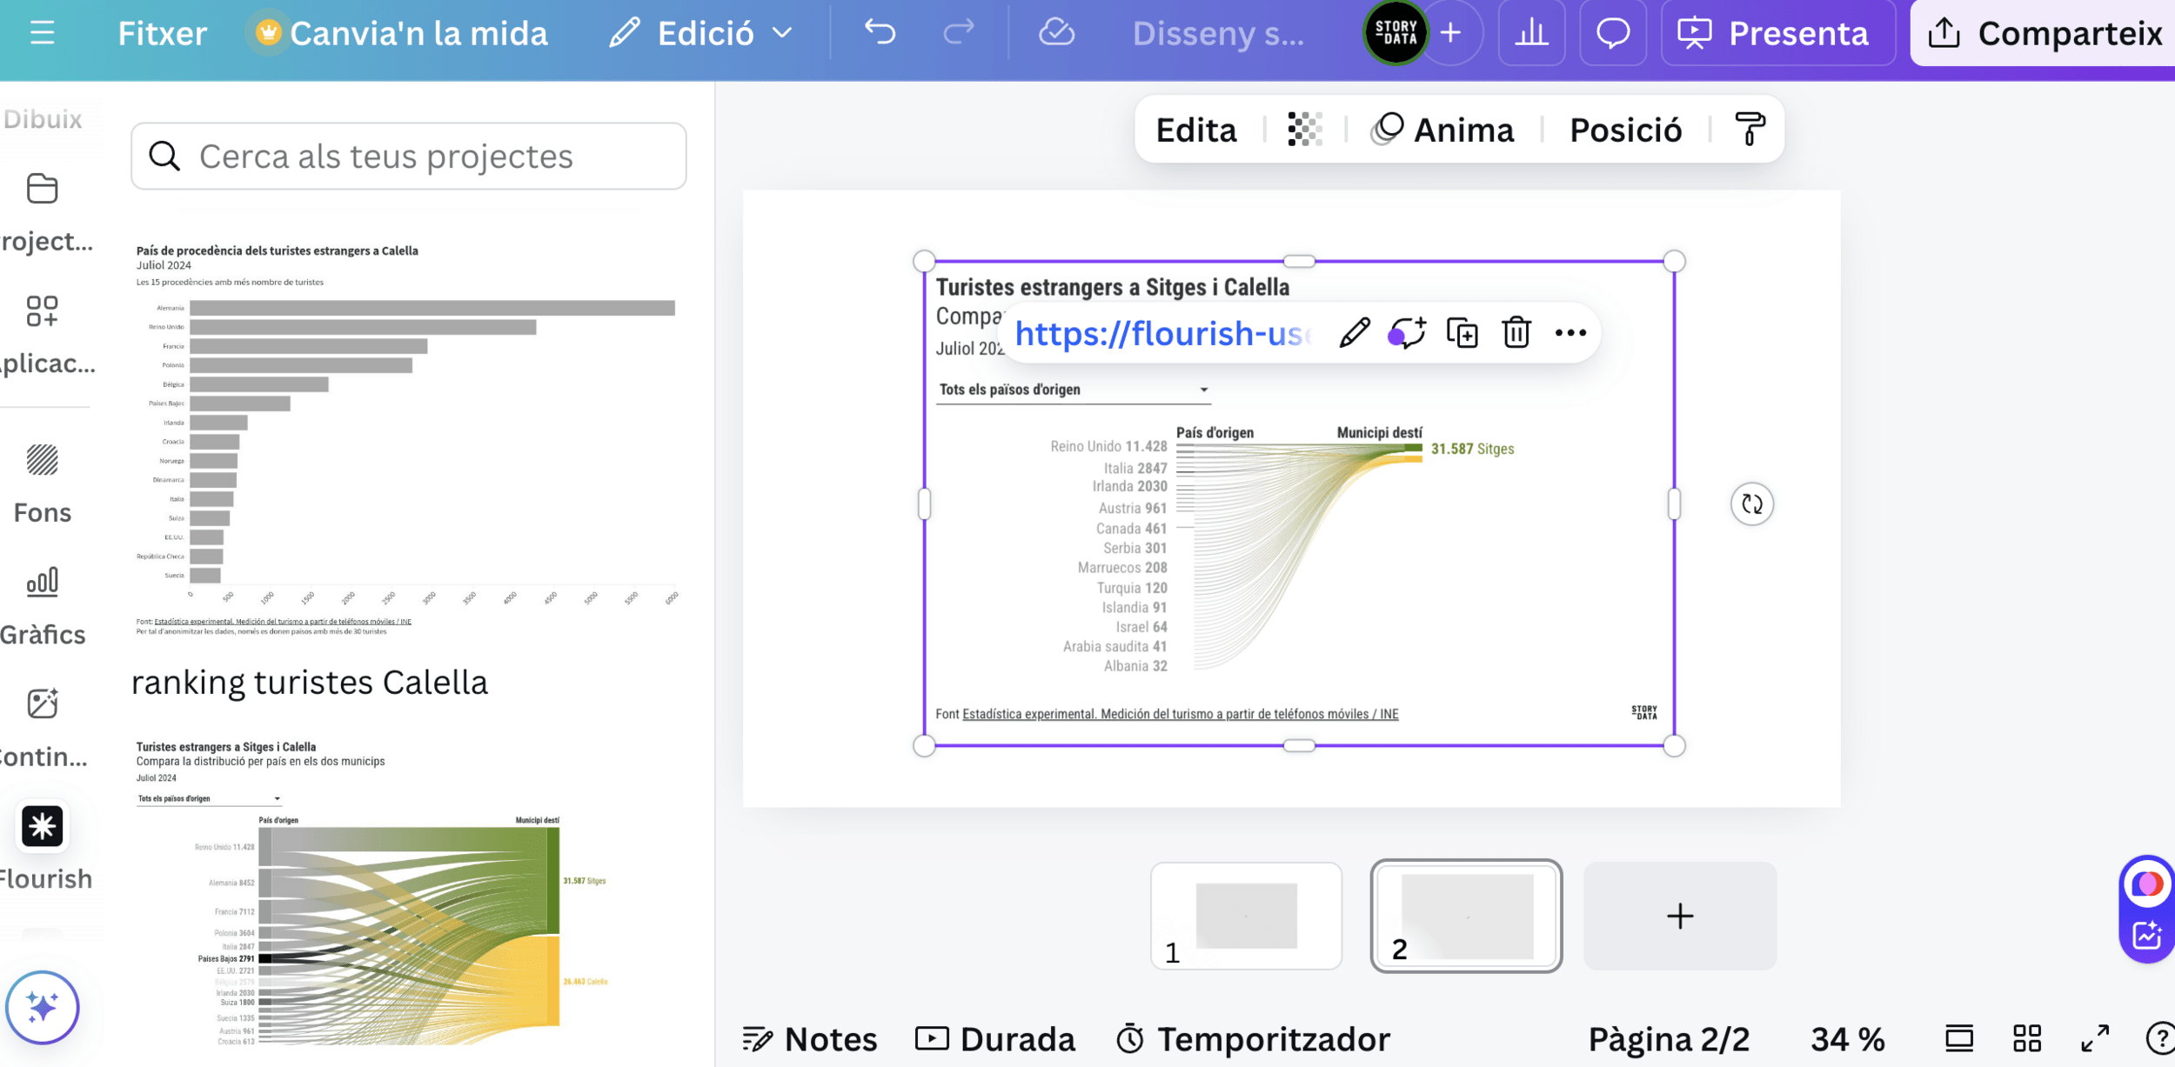Click the undo arrow icon
2175x1067 pixels.
tap(880, 33)
